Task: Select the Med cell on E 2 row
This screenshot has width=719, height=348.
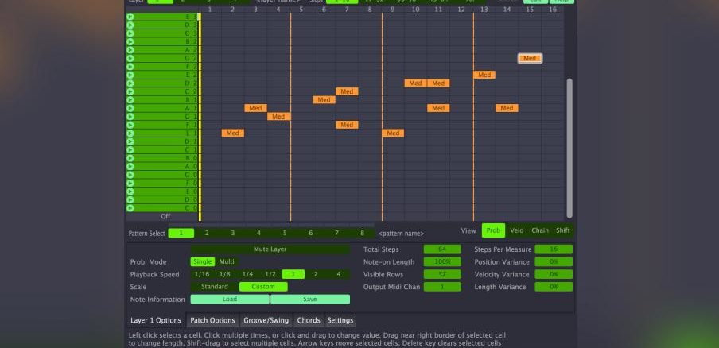Action: tap(484, 75)
